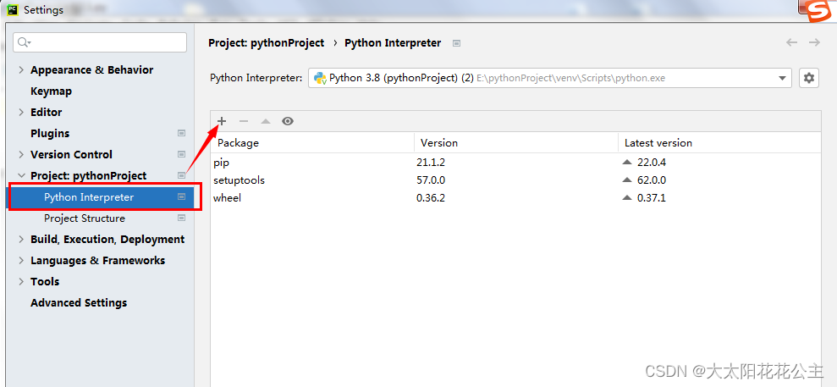Click the plus icon to install a package
This screenshot has width=837, height=387.
coord(222,121)
